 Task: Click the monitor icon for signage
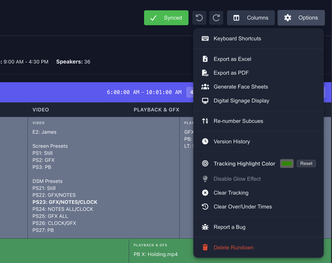point(205,101)
